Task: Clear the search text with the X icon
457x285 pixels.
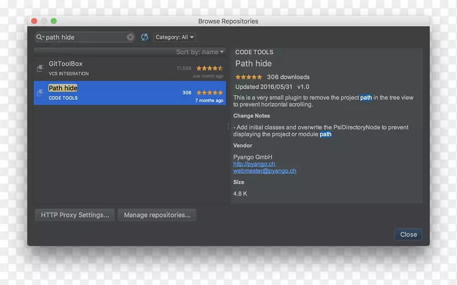Action: point(130,37)
